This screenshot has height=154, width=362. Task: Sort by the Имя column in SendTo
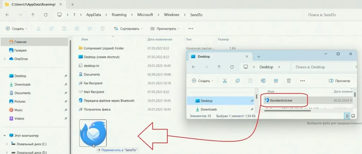(84, 39)
